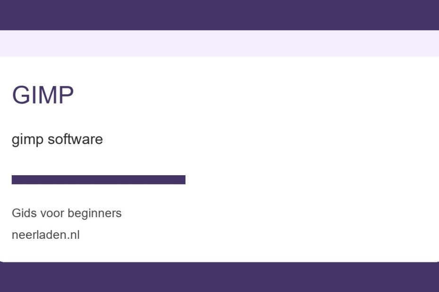Viewport: 439px width, 292px height.
Task: Select the 'gimp software' subtitle text
Action: [x=57, y=139]
